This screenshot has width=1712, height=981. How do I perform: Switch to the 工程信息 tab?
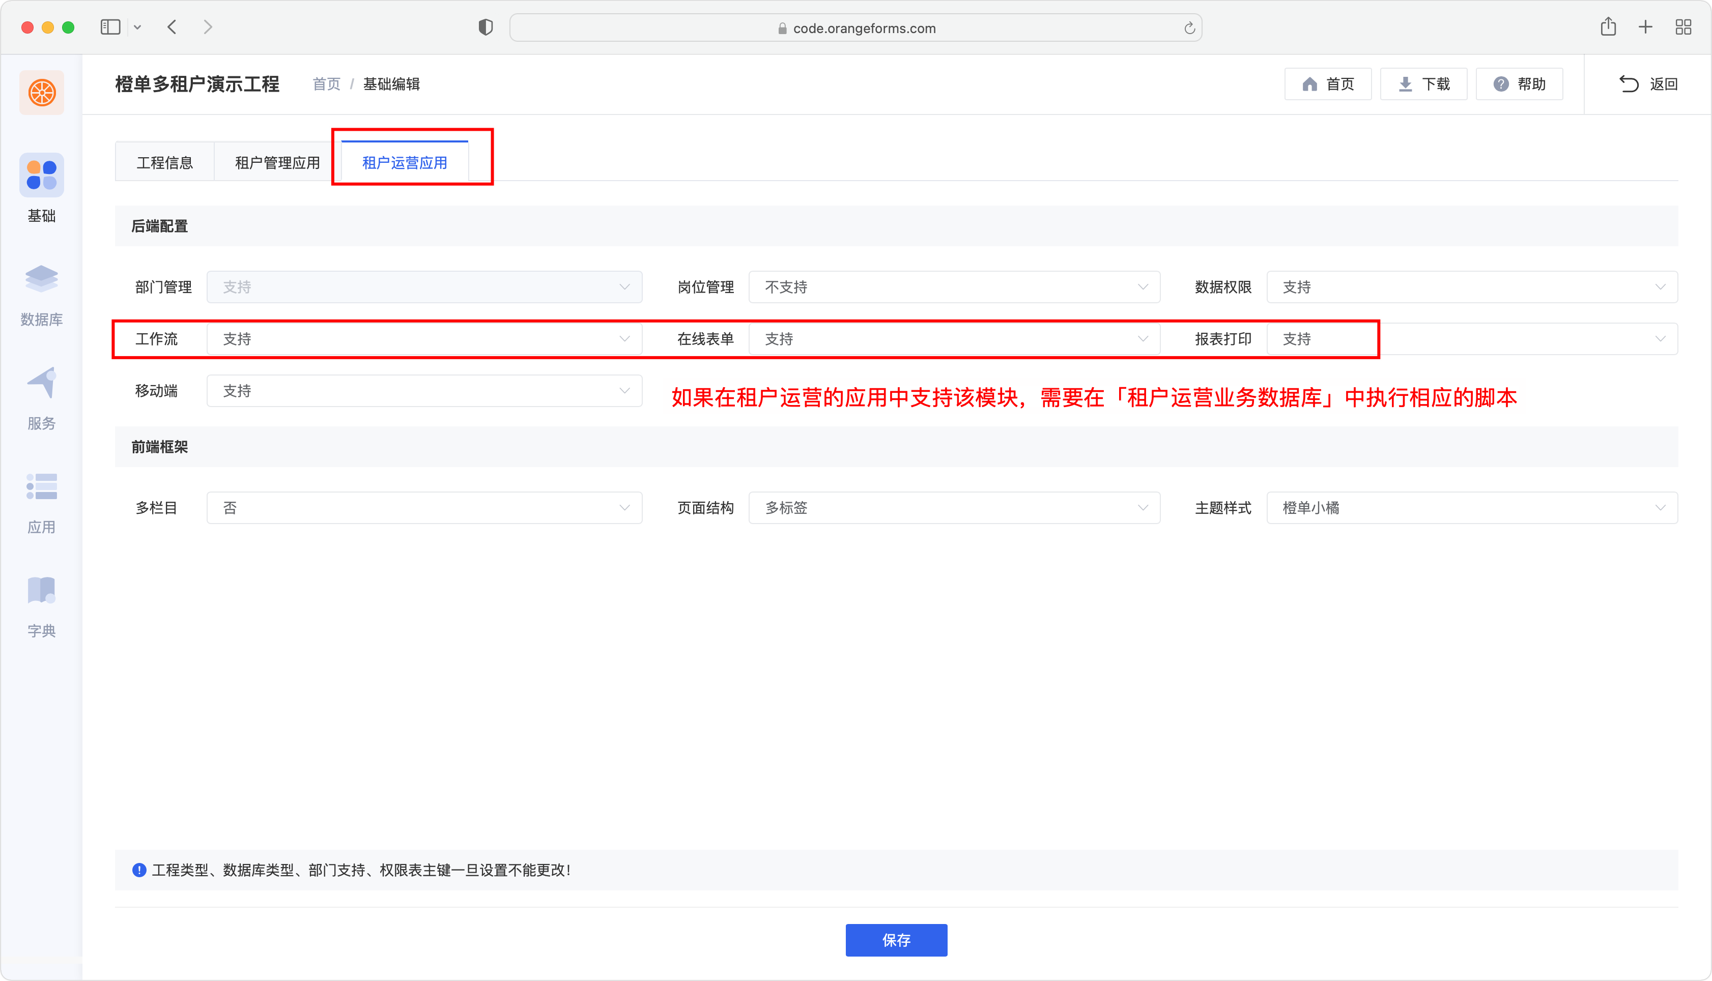(164, 162)
